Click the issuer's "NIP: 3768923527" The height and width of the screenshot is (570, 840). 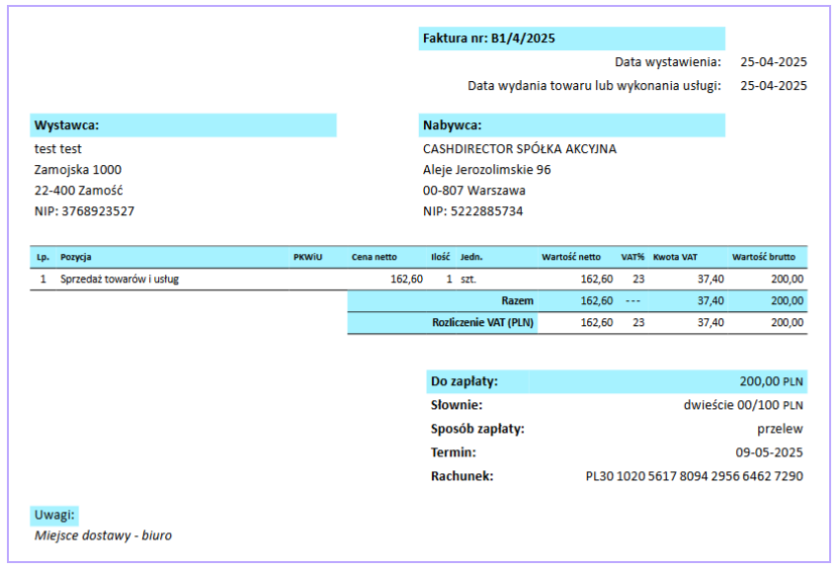tap(84, 211)
